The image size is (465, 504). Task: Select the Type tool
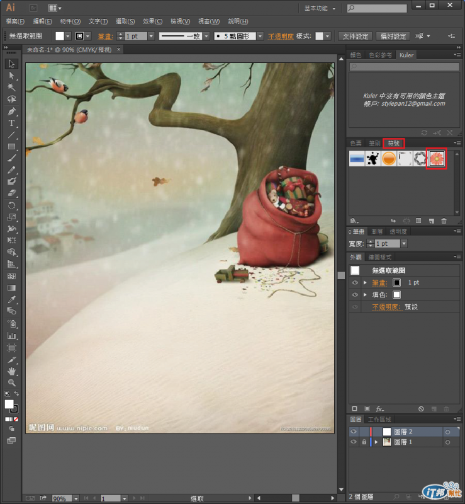click(x=11, y=123)
